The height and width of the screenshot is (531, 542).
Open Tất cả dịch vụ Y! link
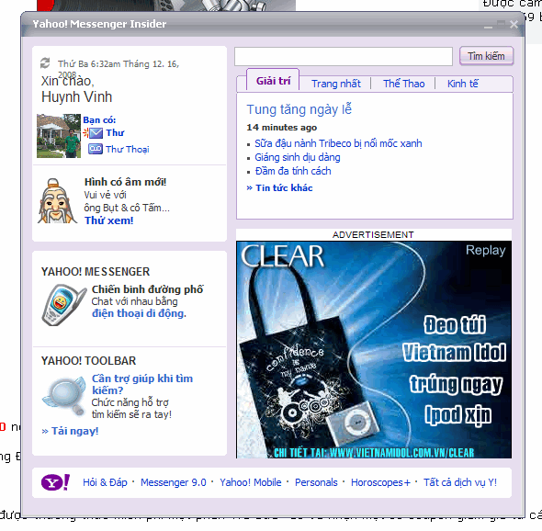(x=460, y=482)
